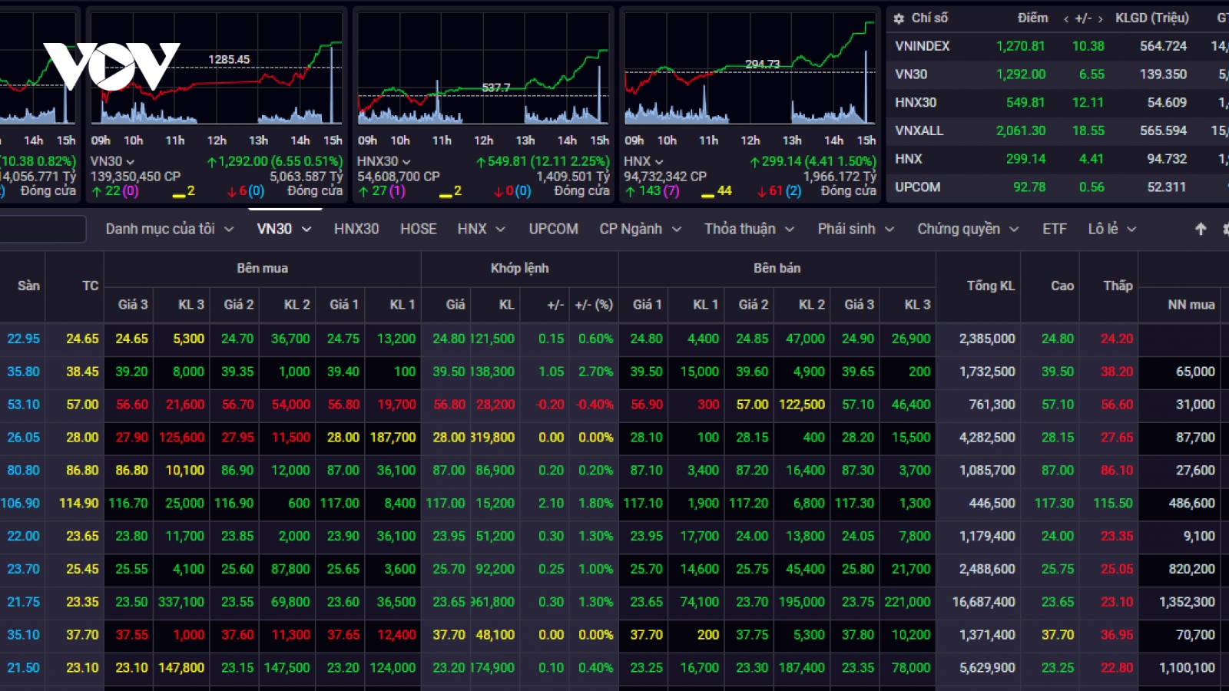
Task: Switch to the HNX30 tab
Action: [x=356, y=229]
